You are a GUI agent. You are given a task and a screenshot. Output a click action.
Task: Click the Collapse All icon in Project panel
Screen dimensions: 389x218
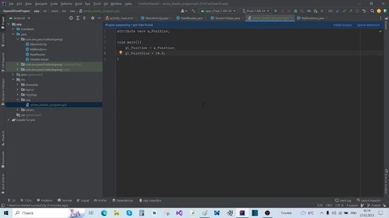(84, 18)
